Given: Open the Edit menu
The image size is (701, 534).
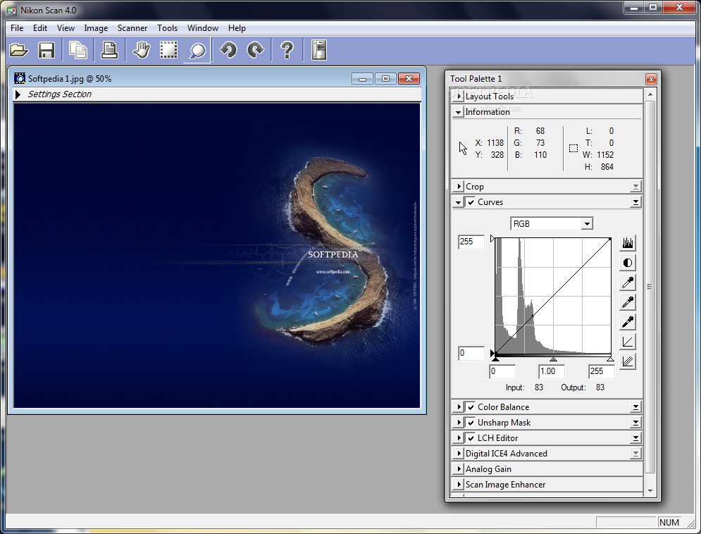Looking at the screenshot, I should click(x=39, y=28).
